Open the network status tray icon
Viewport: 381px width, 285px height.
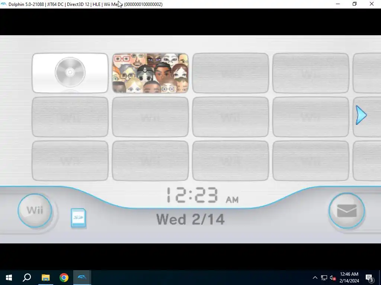(324, 278)
